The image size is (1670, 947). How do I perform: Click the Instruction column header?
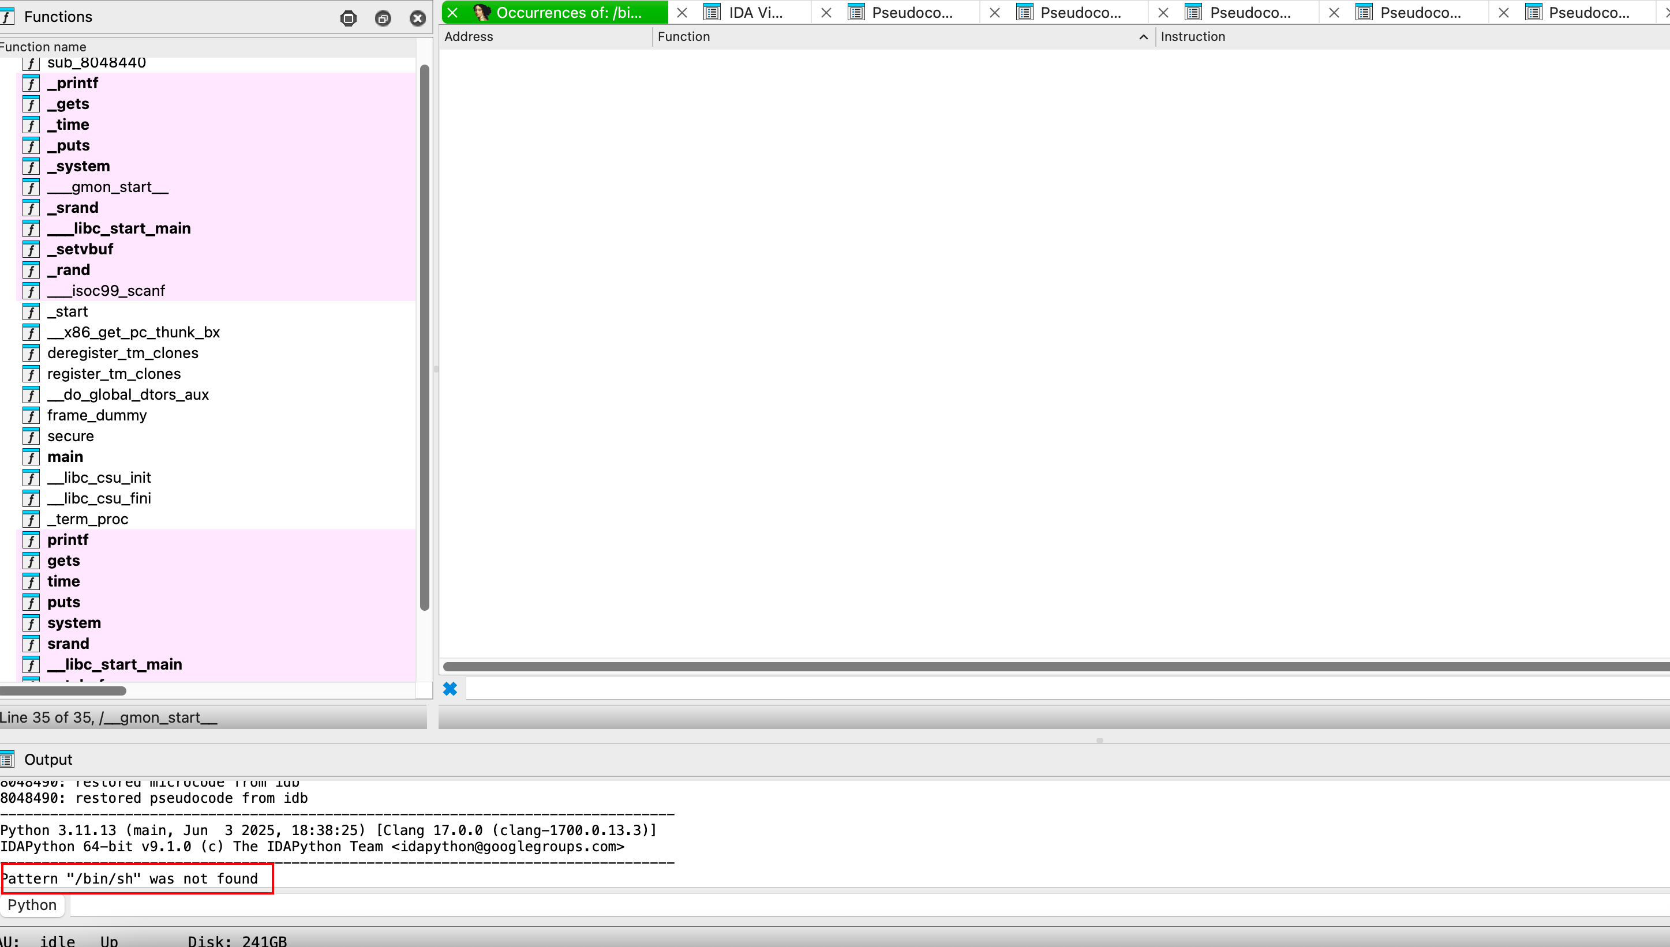pos(1192,37)
